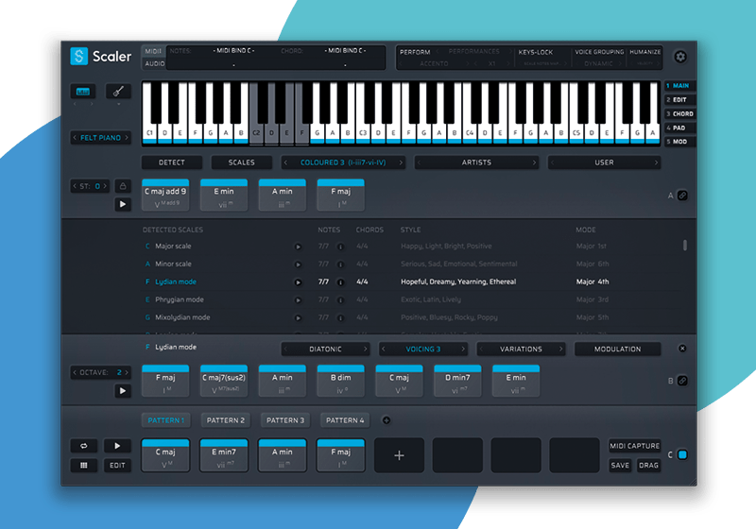Open the USER dropdown
Image resolution: width=756 pixels, height=529 pixels.
pyautogui.click(x=604, y=162)
